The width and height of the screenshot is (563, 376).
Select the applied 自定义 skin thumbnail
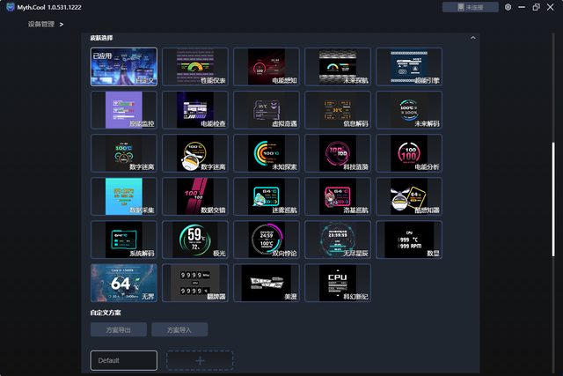coord(123,67)
